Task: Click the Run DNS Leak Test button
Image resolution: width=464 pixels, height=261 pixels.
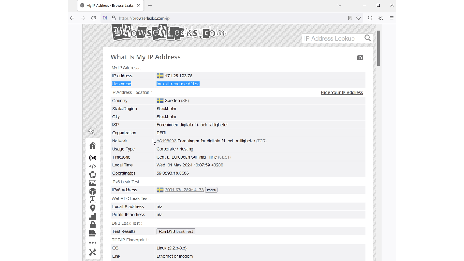Action: (x=176, y=231)
